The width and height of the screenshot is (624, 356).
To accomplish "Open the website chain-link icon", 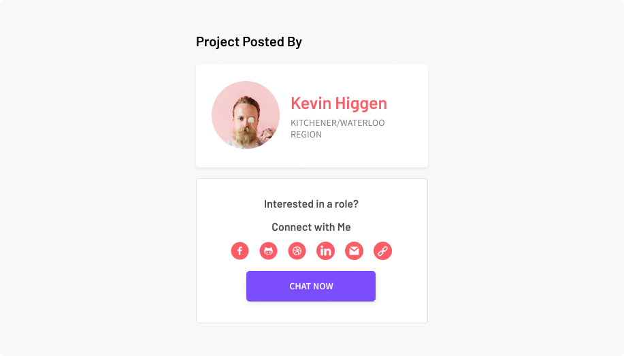I will [x=383, y=251].
